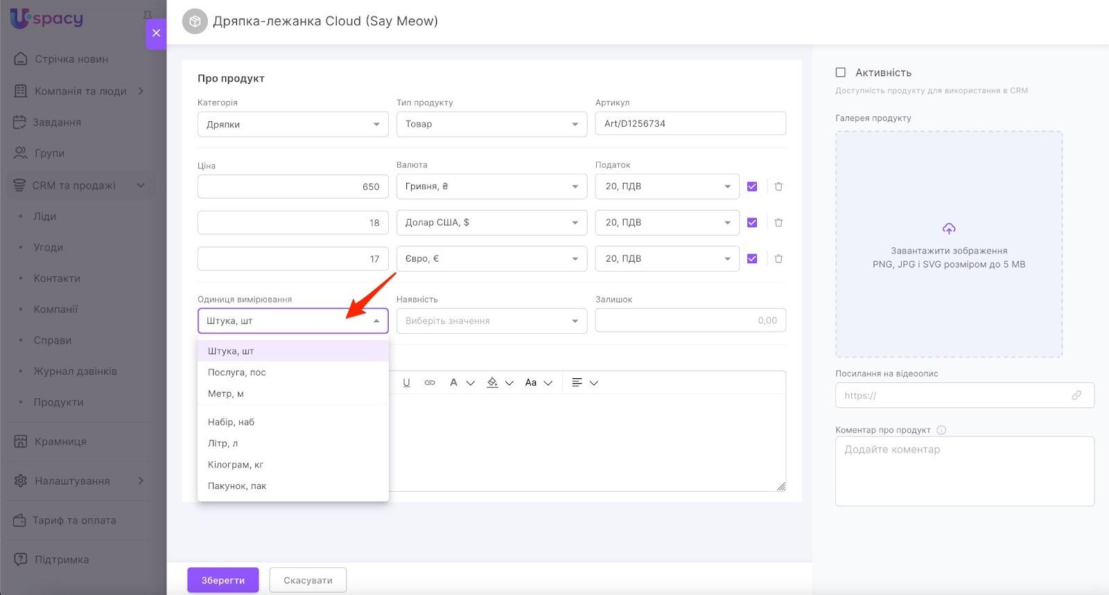
Task: Click the underline formatting icon
Action: 406,382
